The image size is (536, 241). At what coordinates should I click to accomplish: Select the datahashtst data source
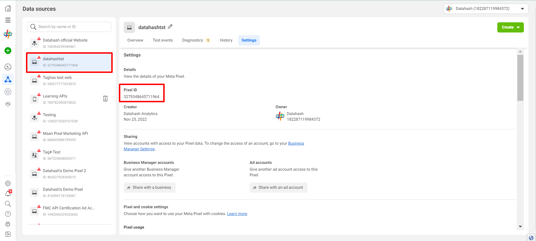click(x=69, y=62)
